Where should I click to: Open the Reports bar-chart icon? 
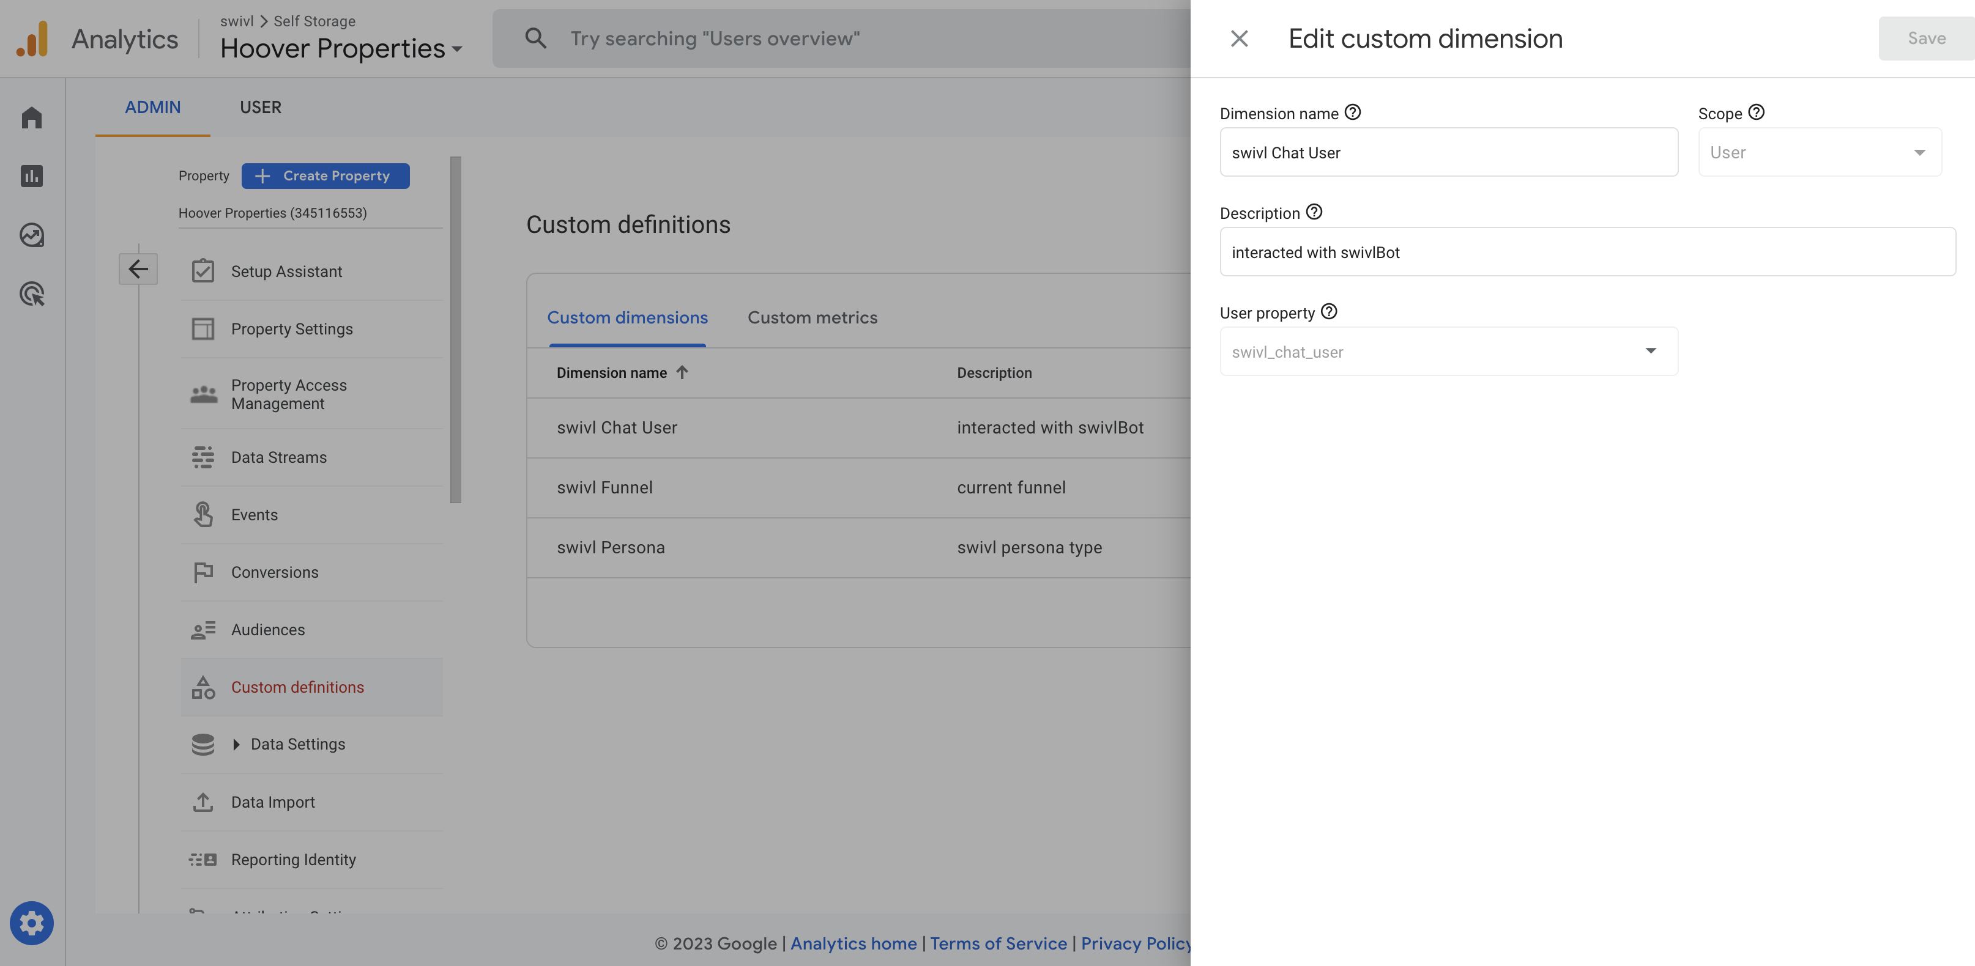31,176
